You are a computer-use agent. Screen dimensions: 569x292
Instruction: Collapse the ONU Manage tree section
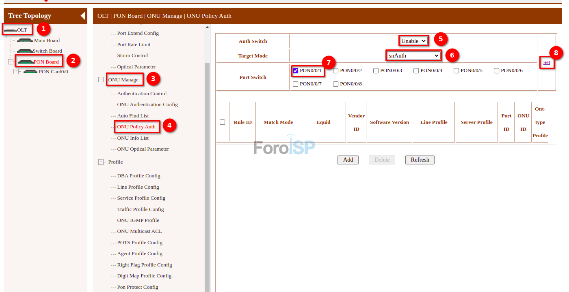click(101, 80)
